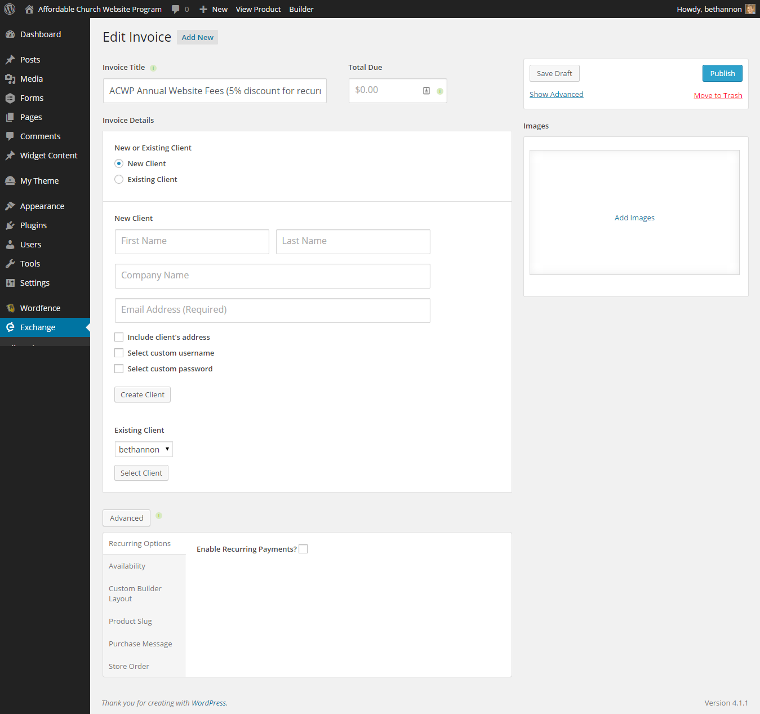Image resolution: width=760 pixels, height=714 pixels.
Task: Click the Wordfence shield icon
Action: pos(10,308)
